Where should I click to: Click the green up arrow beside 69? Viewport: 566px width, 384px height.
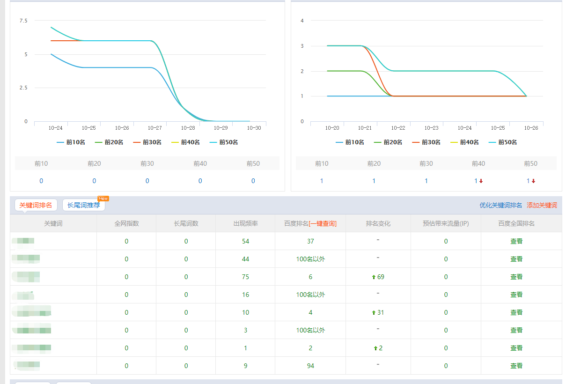pyautogui.click(x=374, y=277)
